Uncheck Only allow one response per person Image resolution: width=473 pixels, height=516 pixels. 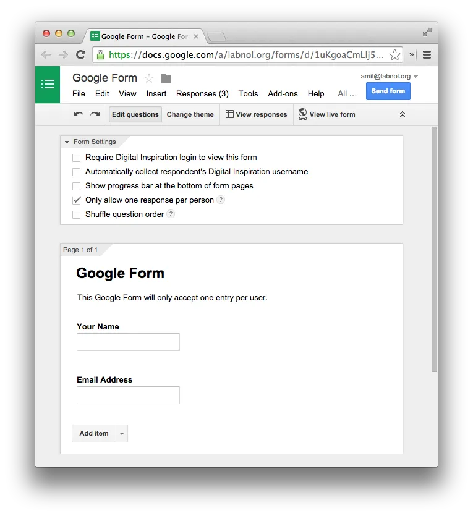77,200
